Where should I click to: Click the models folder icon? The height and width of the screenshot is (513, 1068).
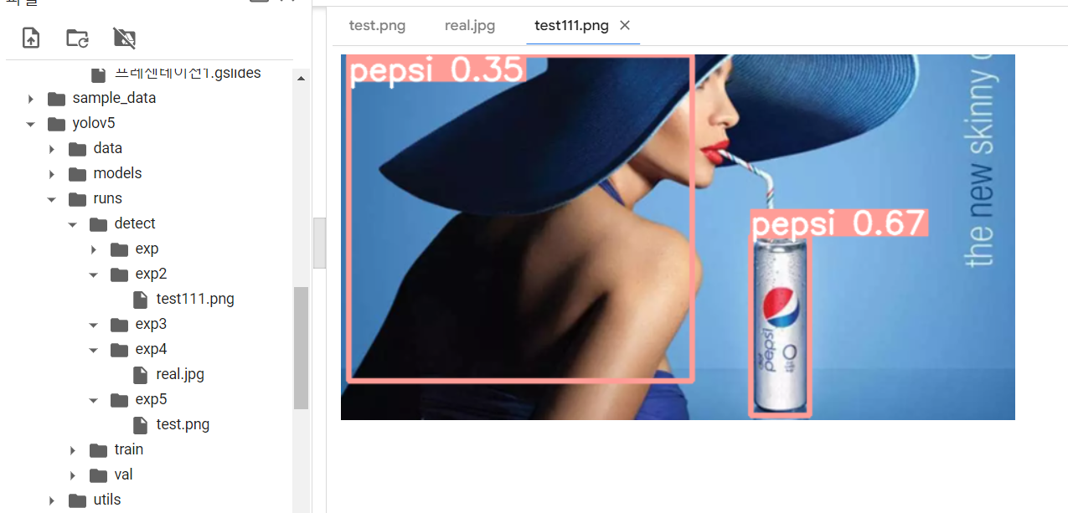pos(78,174)
